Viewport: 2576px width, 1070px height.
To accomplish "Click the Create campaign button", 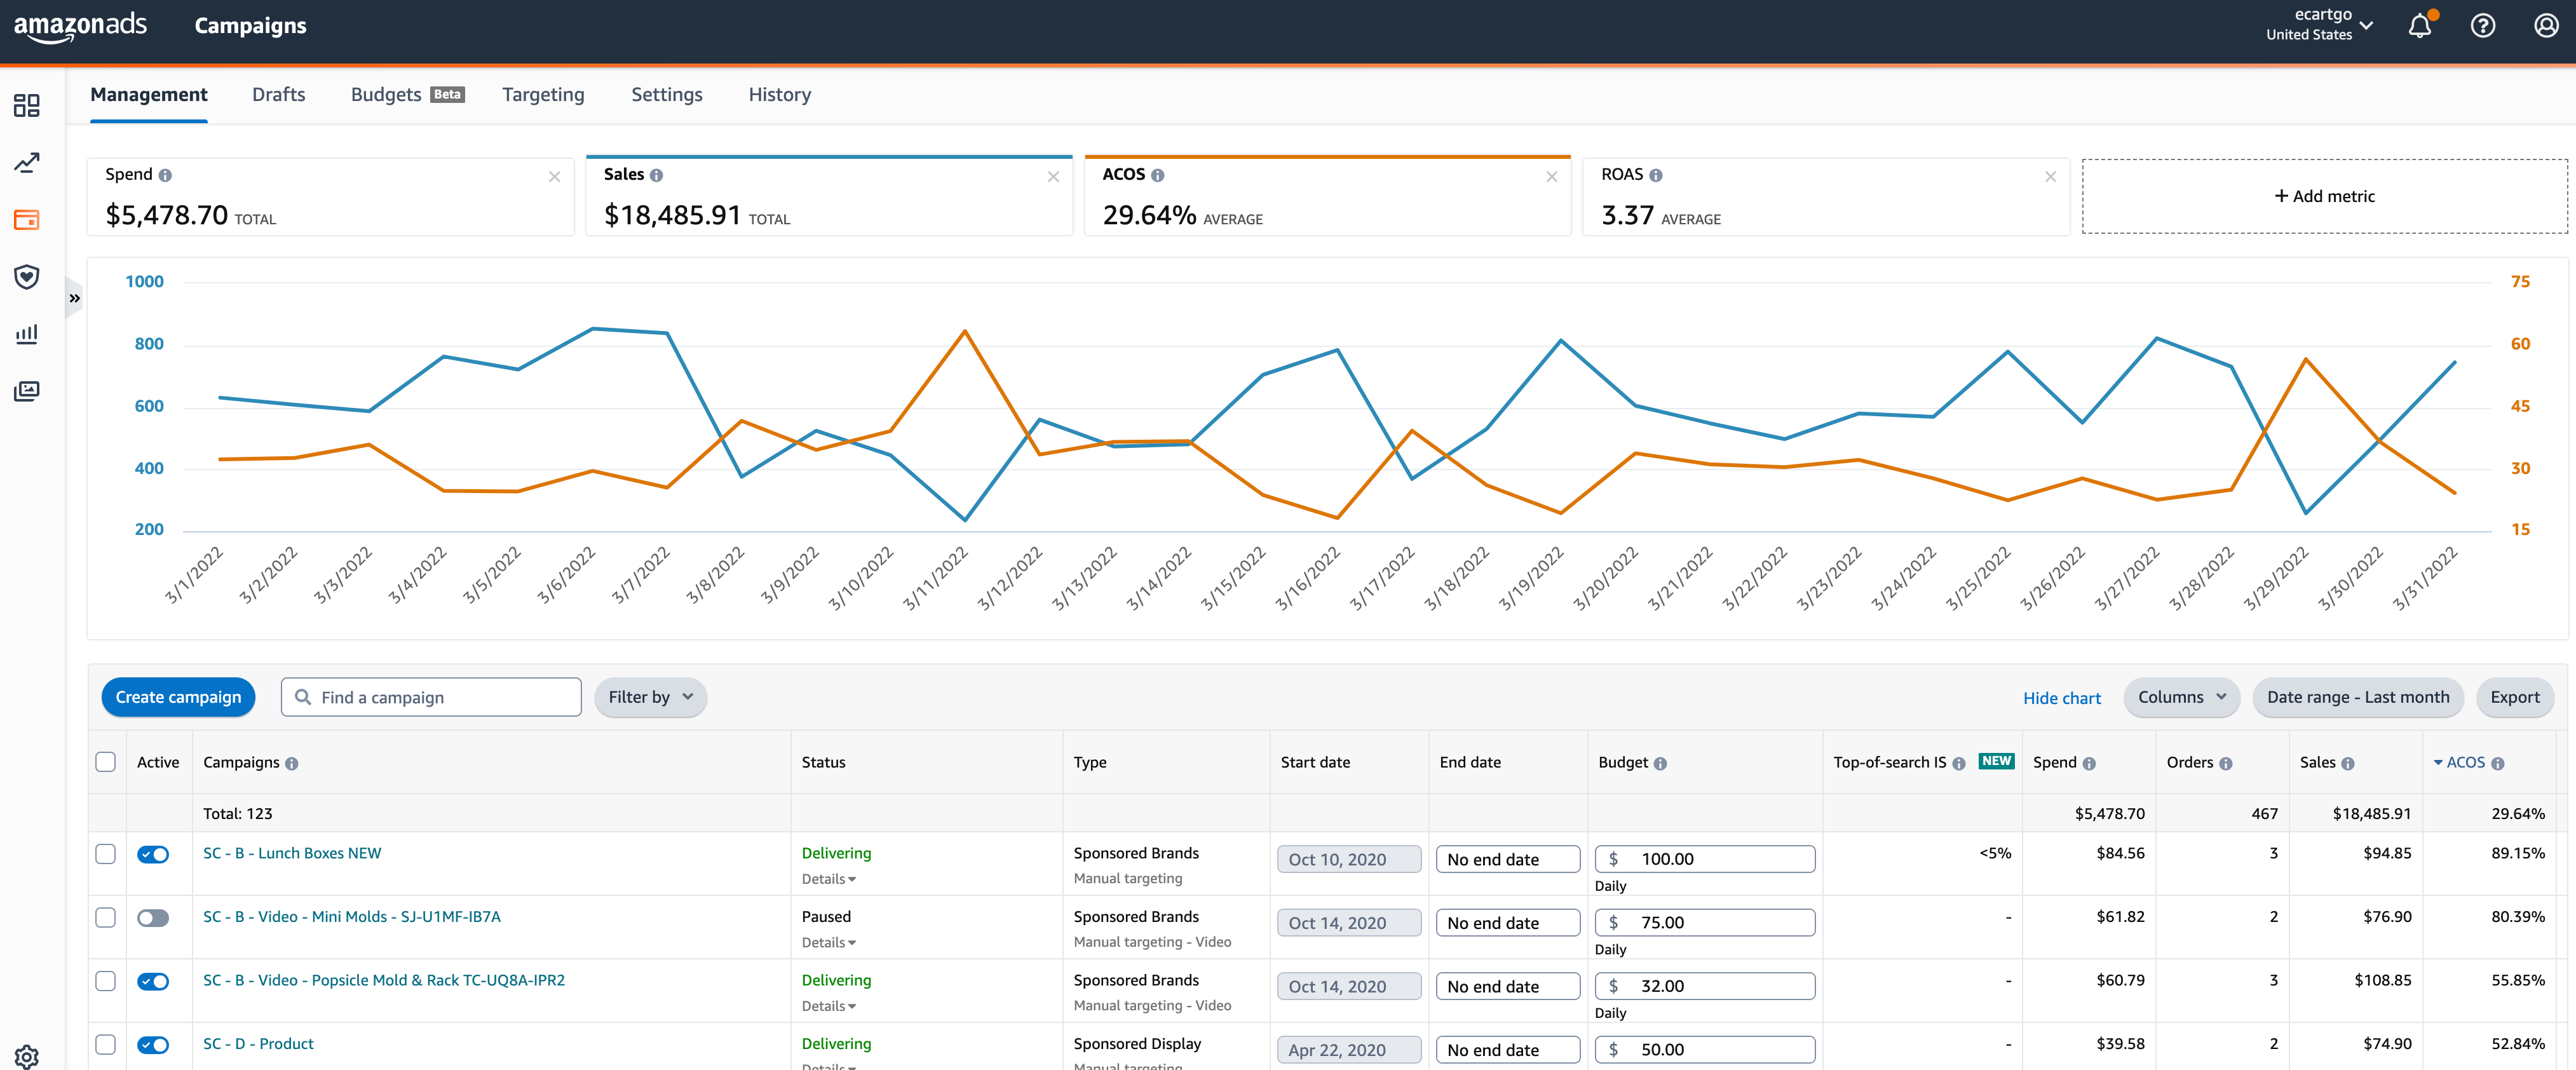I will click(x=178, y=697).
